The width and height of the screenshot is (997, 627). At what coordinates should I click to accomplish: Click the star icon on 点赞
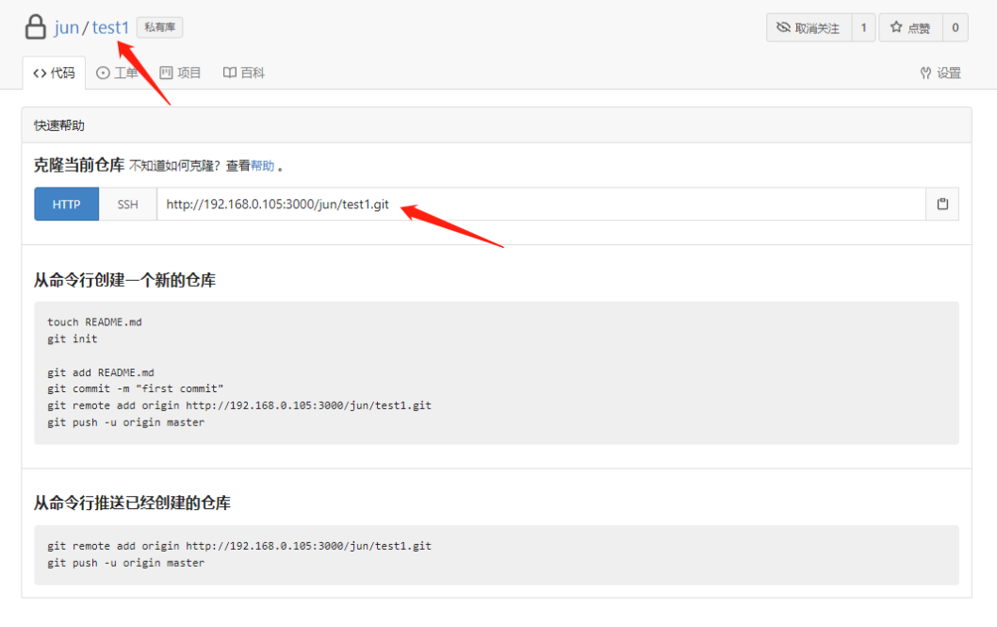coord(896,26)
